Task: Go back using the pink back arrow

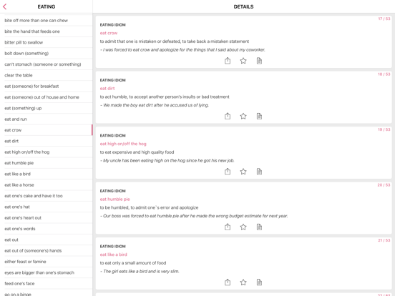Action: pos(5,7)
